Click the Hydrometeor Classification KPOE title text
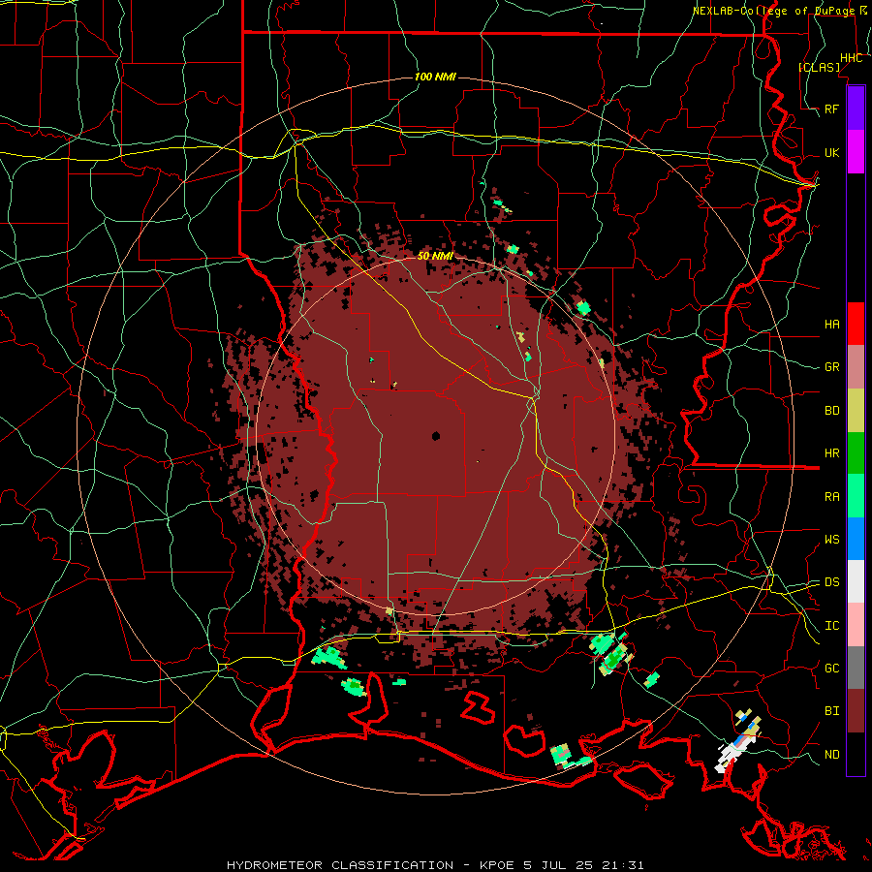Image resolution: width=872 pixels, height=872 pixels. (x=435, y=865)
